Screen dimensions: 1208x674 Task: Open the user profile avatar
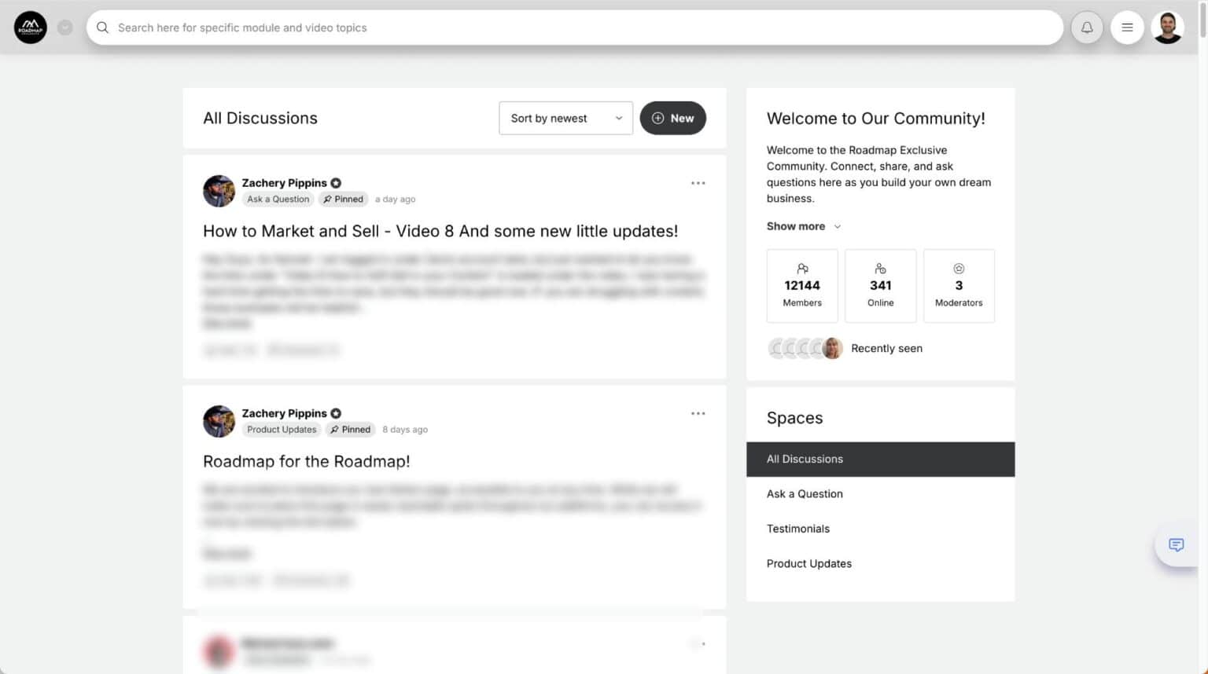coord(1167,27)
